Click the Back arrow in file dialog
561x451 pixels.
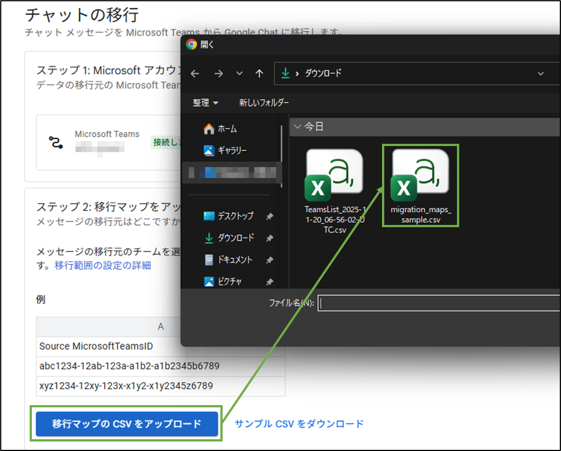195,74
